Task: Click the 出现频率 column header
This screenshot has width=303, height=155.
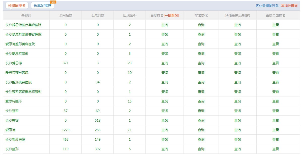Action: (130, 15)
